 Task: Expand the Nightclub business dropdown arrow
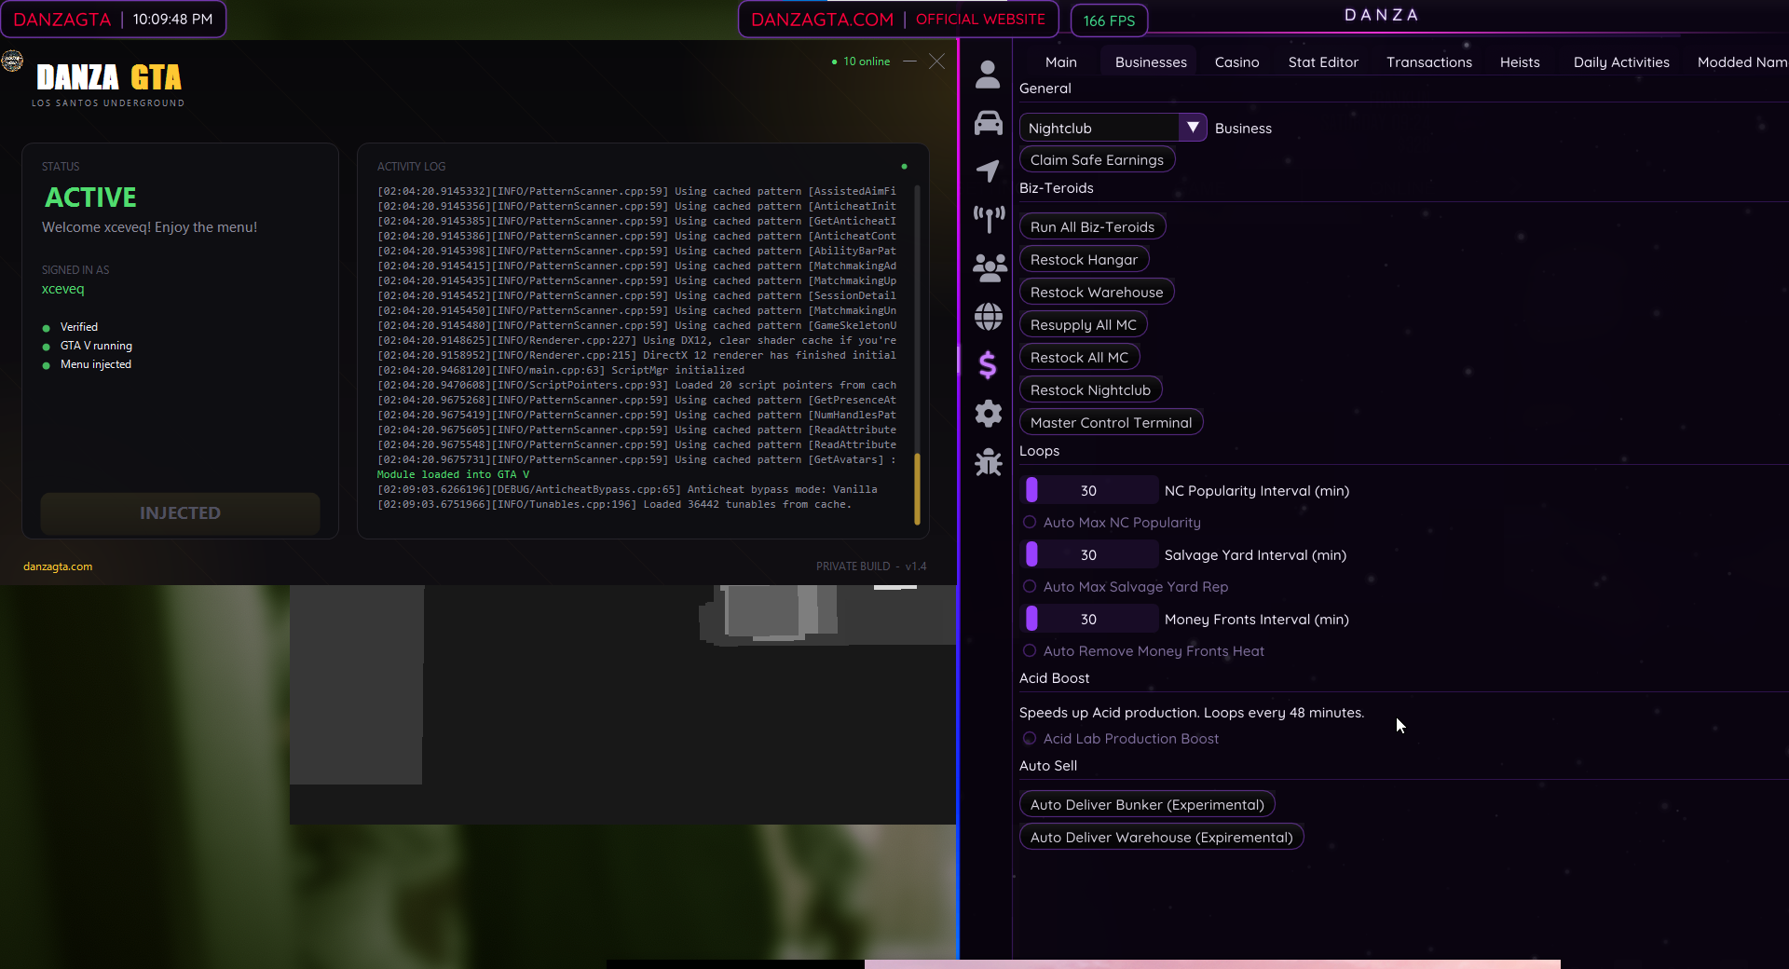click(1193, 128)
